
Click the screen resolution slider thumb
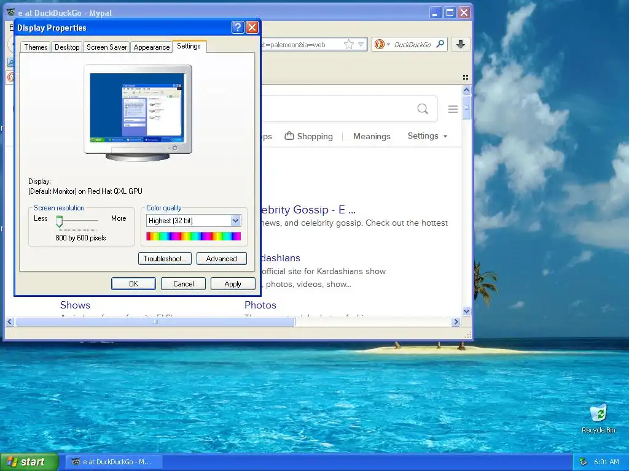tap(60, 221)
